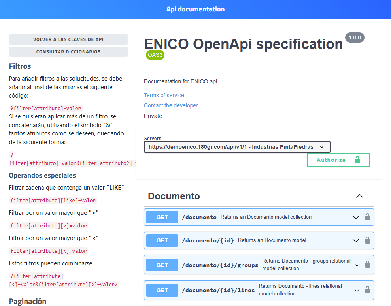Expand the /documento/{id} endpoint chevron
391x306 pixels.
pyautogui.click(x=356, y=240)
